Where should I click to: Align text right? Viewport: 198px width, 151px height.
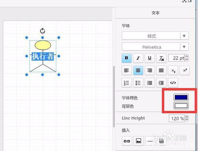150,70
